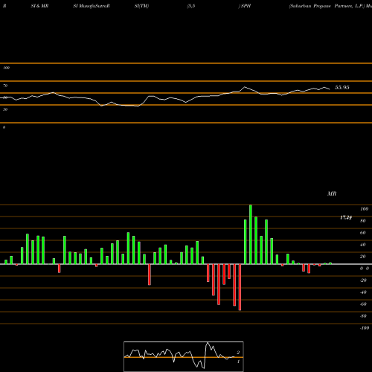
Task: Click the 80 label on the MR axis
Action: [363, 221]
